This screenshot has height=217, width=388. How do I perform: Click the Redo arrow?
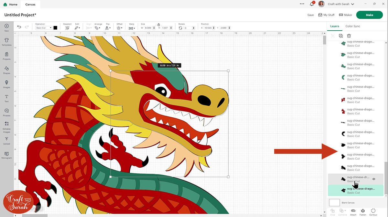[x=27, y=27]
